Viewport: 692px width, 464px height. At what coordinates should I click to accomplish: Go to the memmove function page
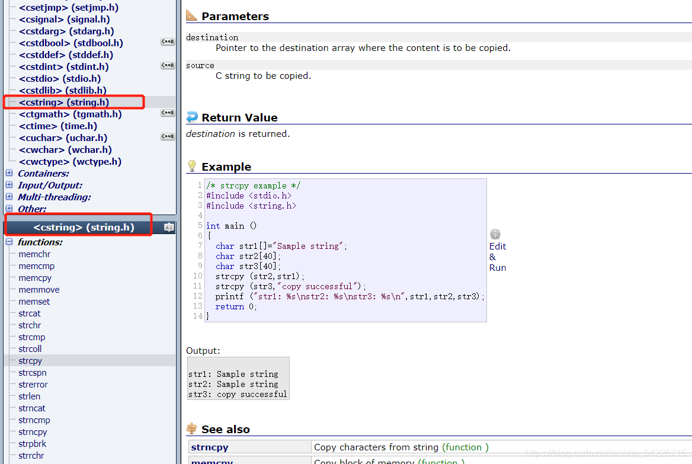pyautogui.click(x=39, y=290)
